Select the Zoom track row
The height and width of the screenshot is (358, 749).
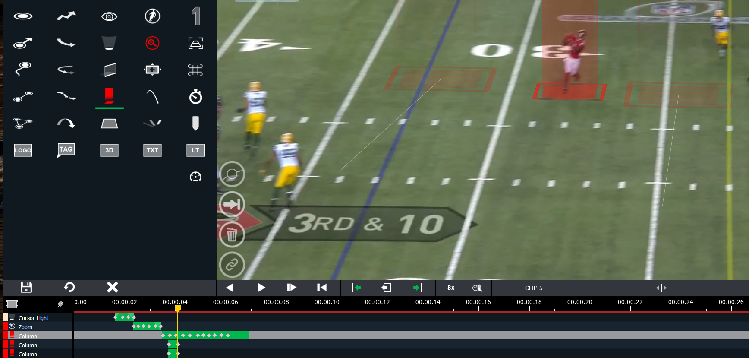tap(38, 327)
